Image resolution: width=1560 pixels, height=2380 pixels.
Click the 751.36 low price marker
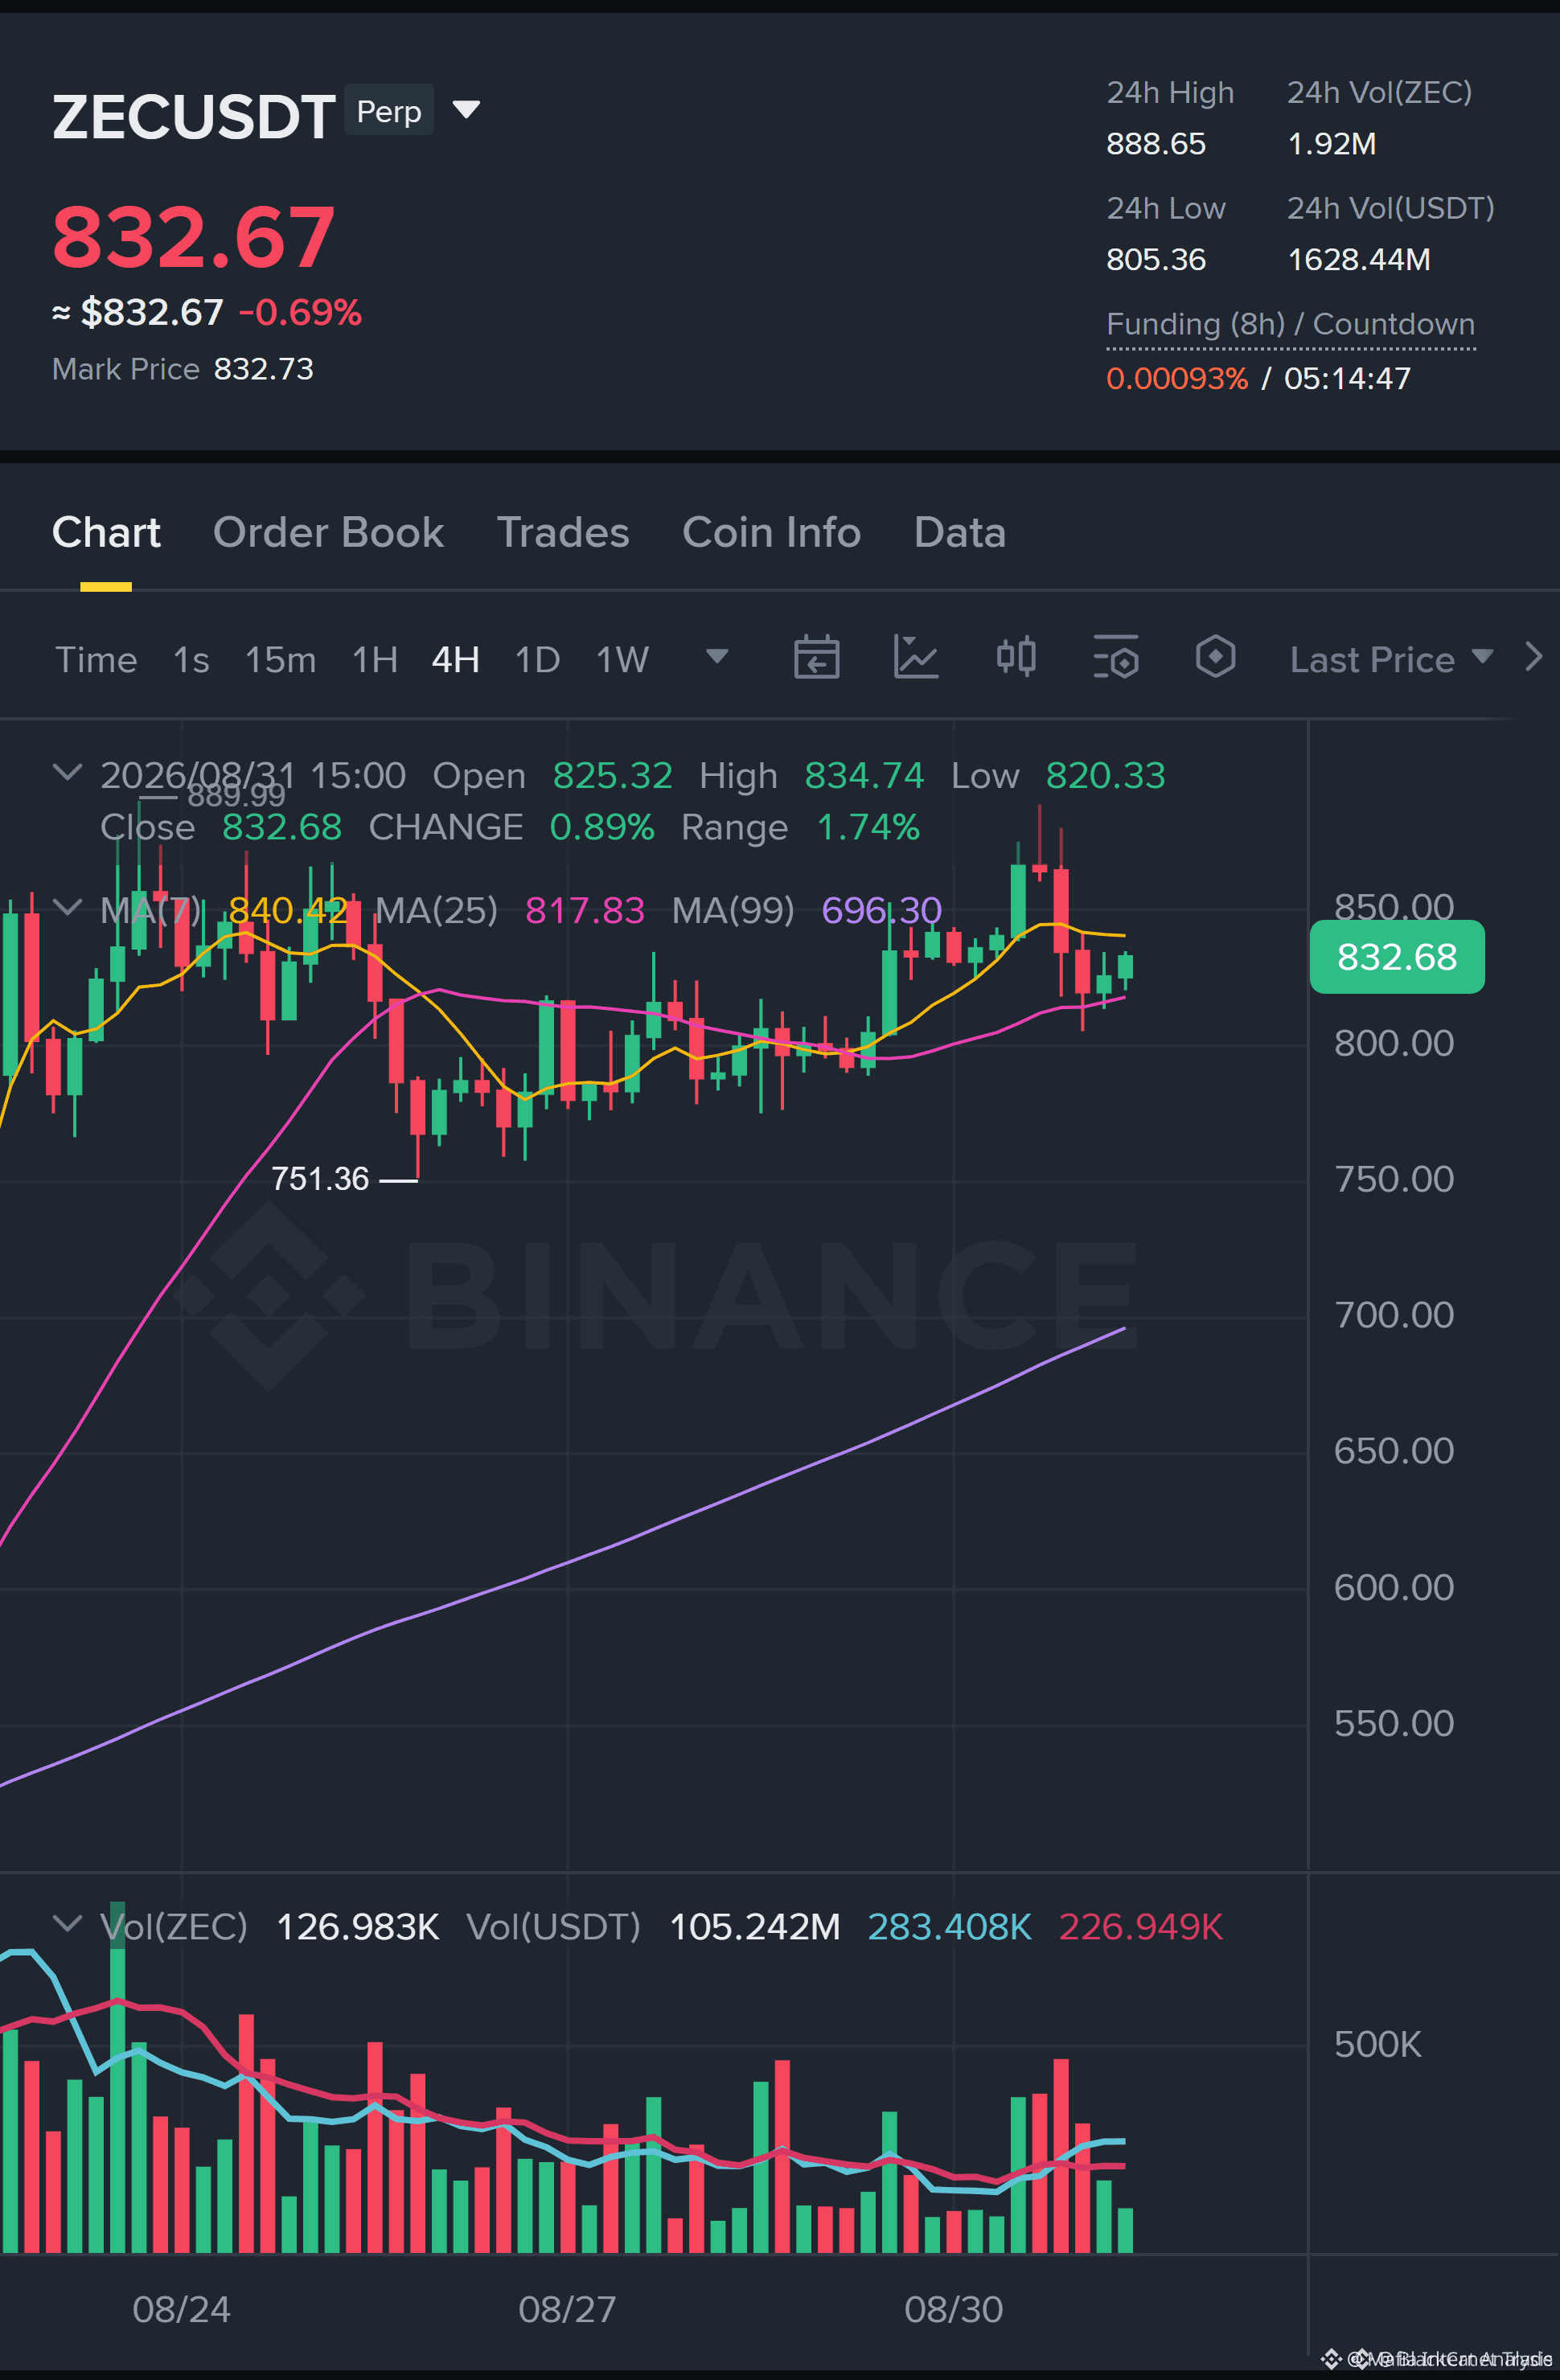pos(320,1179)
